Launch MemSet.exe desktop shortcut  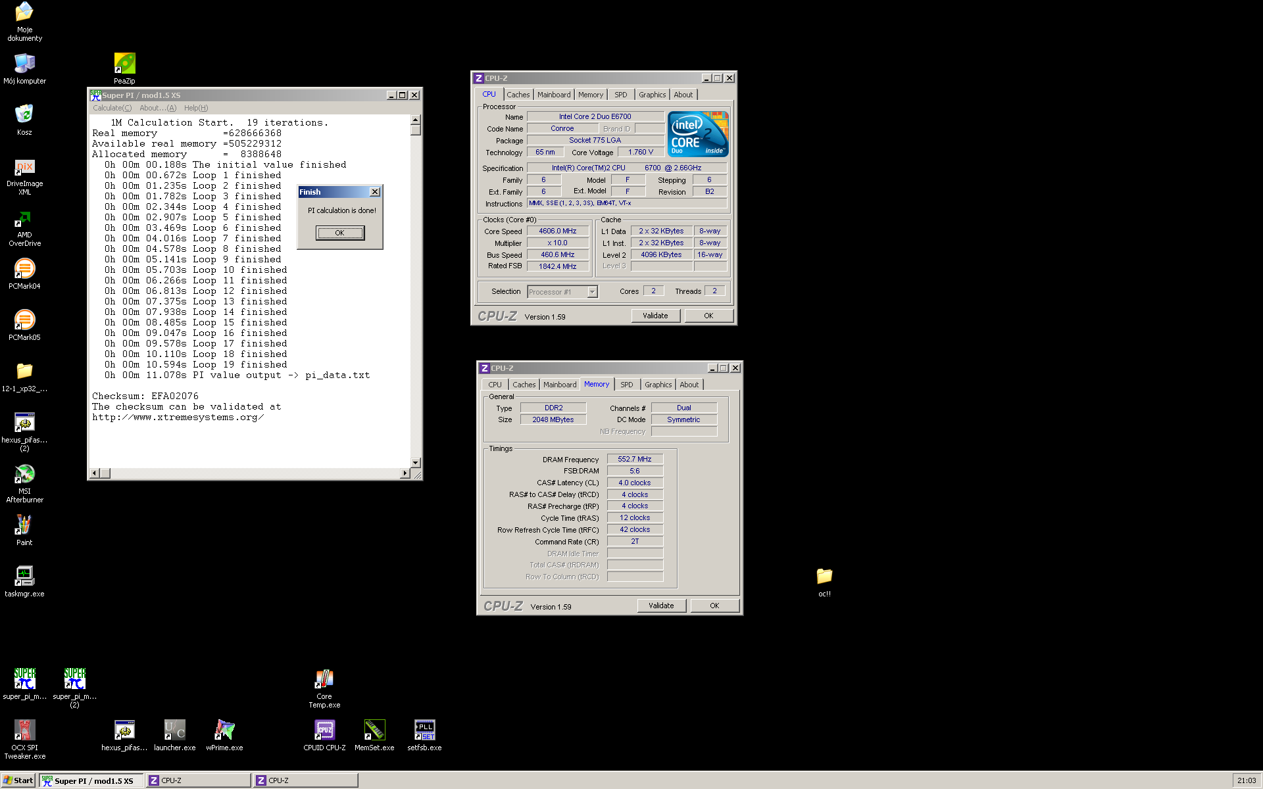pos(374,735)
